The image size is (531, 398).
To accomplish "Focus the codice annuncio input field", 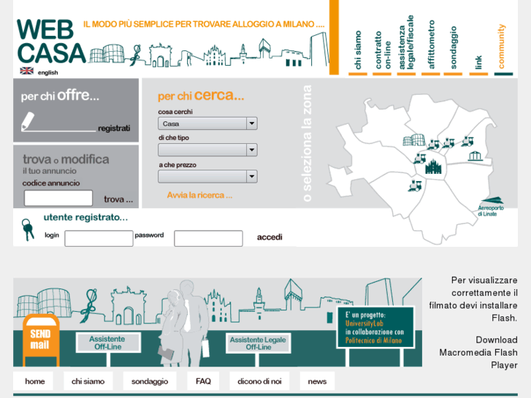I will click(58, 198).
